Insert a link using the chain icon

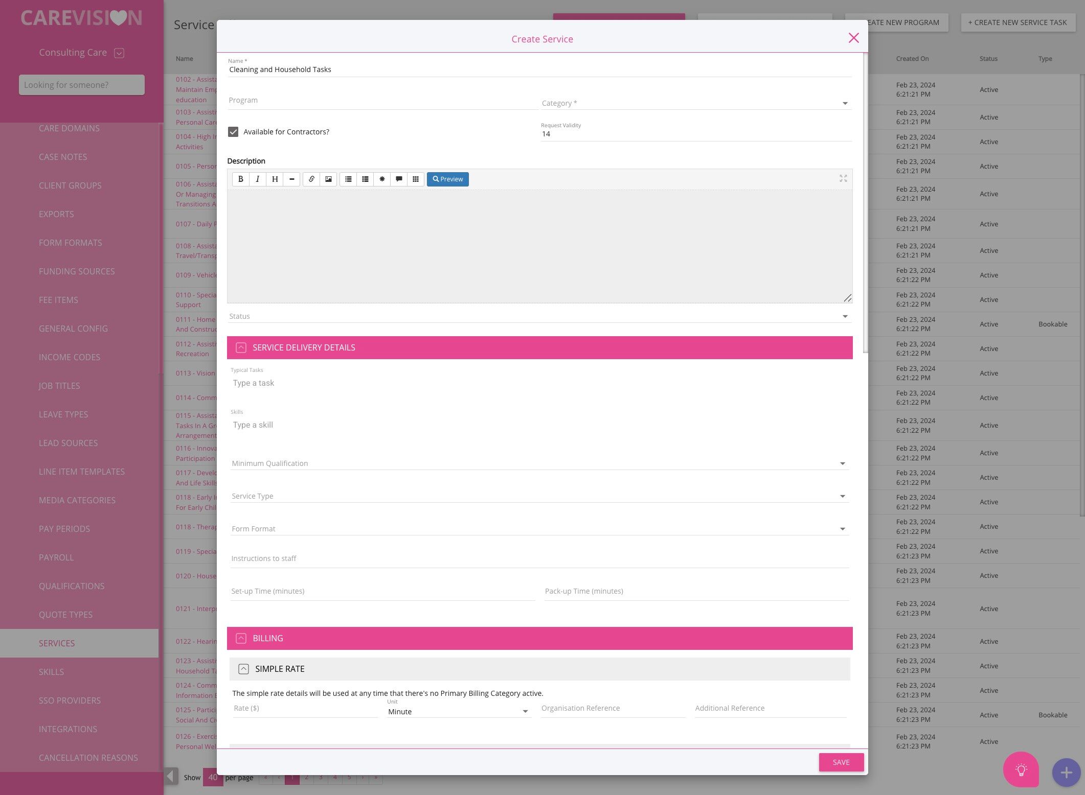311,179
